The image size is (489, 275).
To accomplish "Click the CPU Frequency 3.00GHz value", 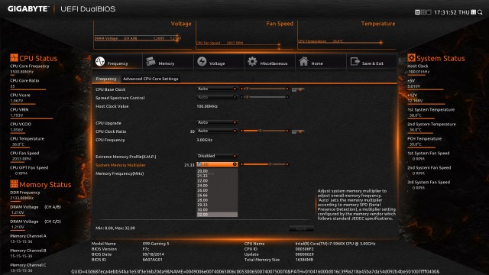I will [x=205, y=140].
